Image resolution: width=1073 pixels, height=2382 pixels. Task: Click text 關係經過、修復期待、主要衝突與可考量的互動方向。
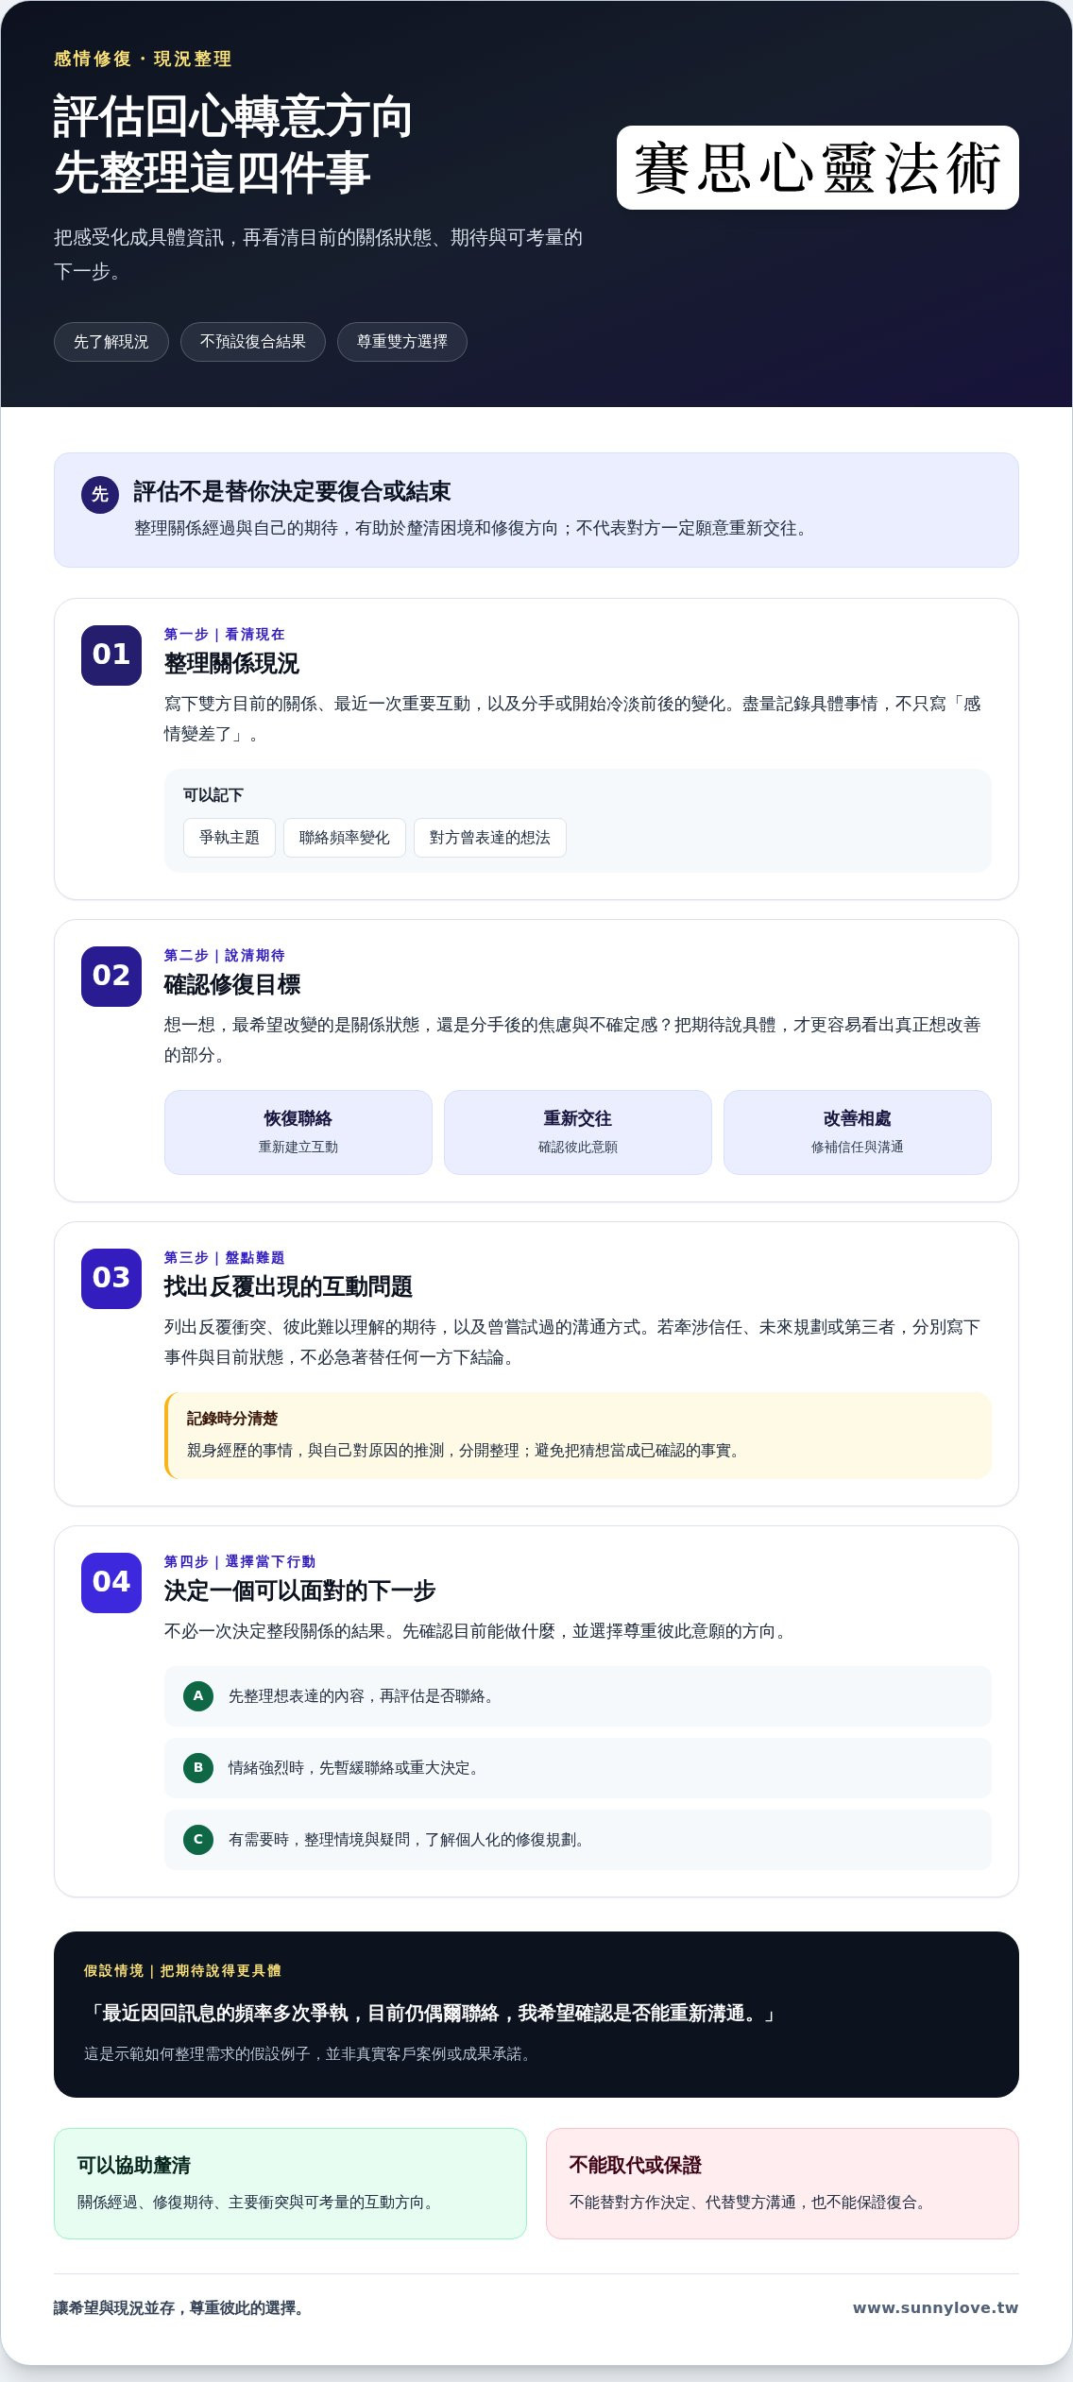[259, 2203]
